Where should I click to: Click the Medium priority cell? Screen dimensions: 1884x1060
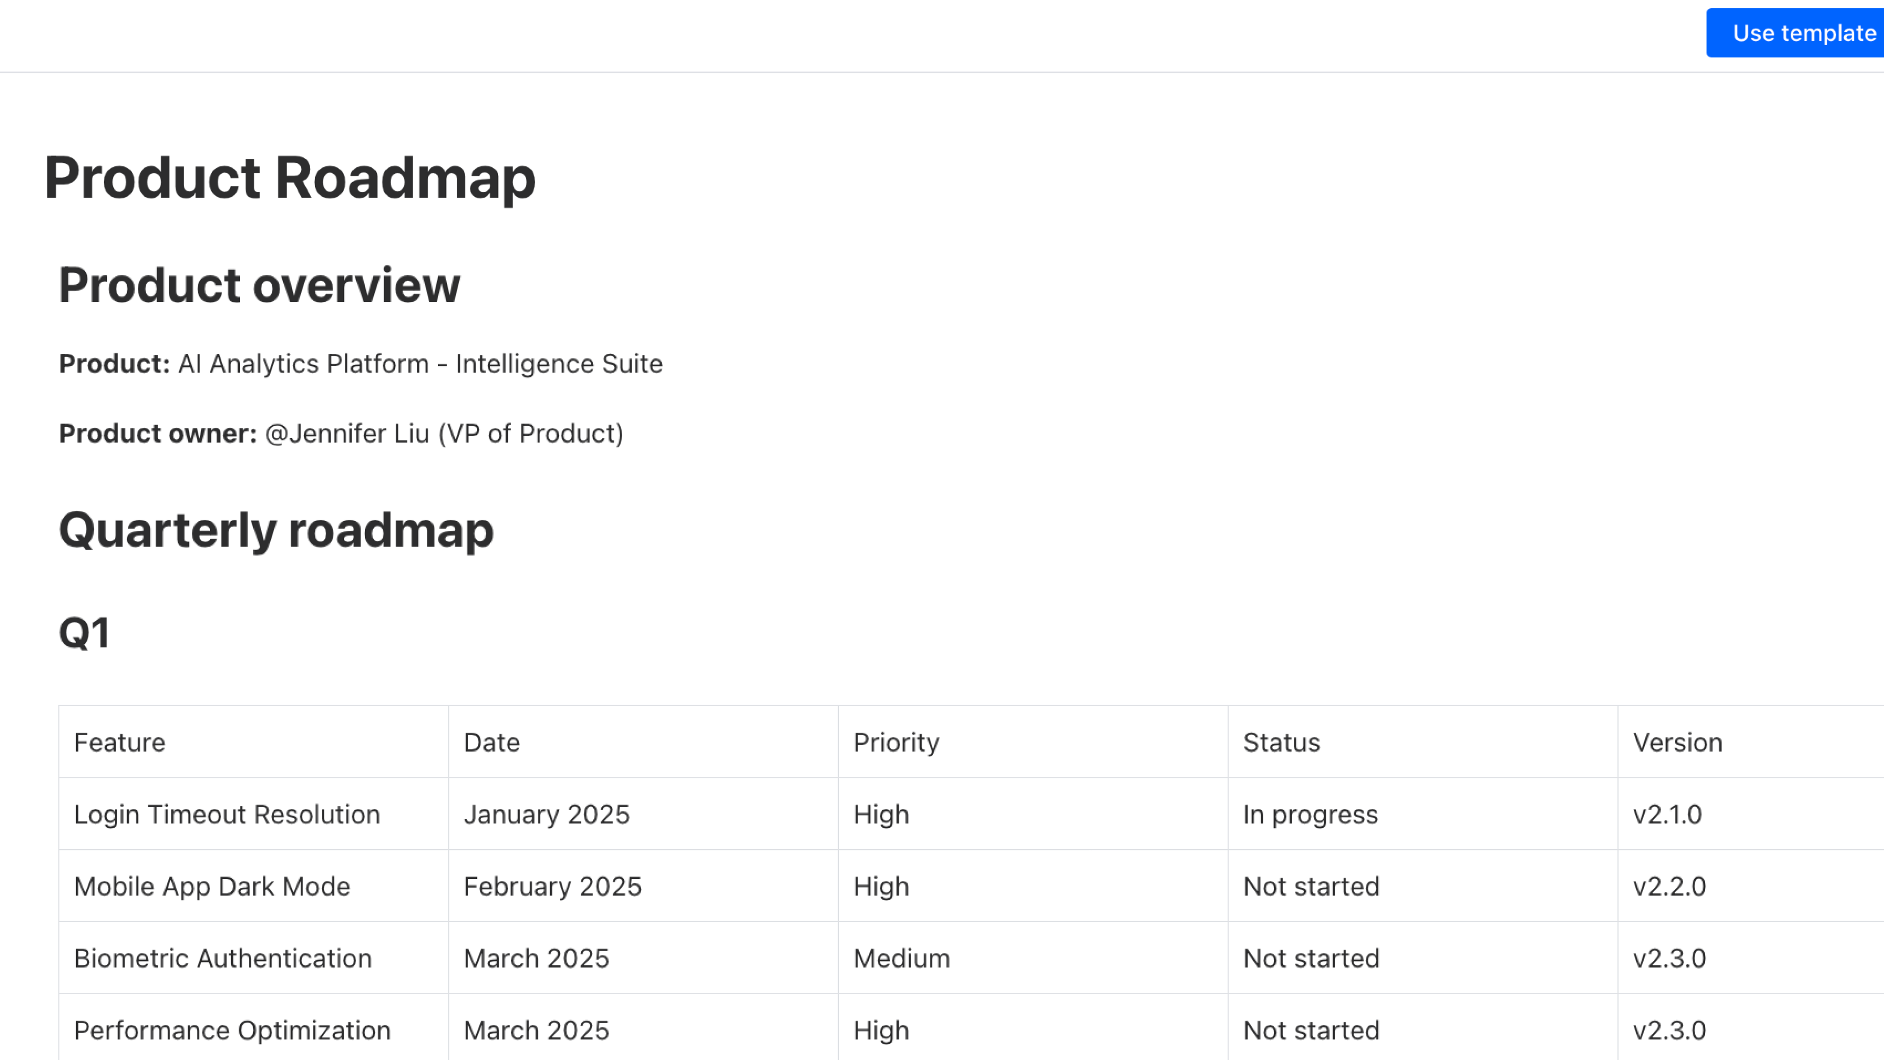(x=901, y=957)
